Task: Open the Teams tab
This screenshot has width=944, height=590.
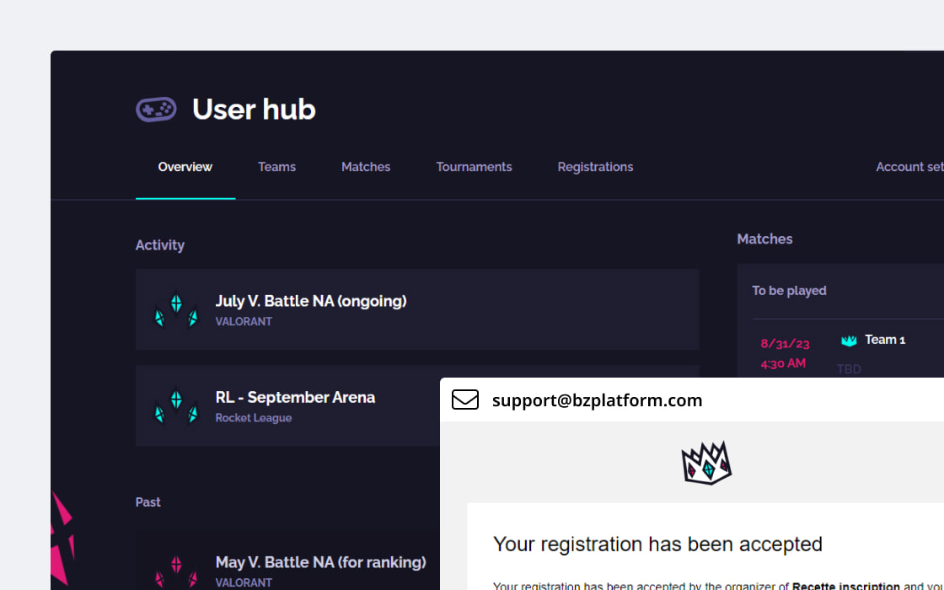Action: 276,167
